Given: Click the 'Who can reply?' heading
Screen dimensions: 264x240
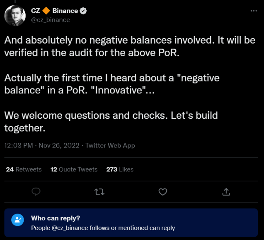Looking at the screenshot, I should (56, 218).
